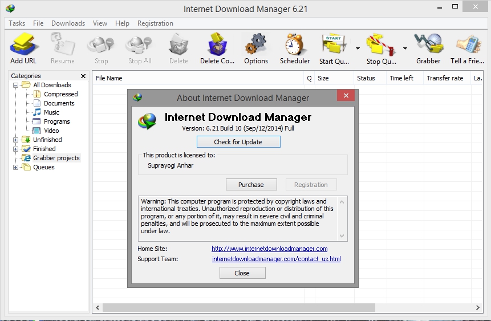
Task: Click the Stop All toolbar icon
Action: tap(139, 44)
